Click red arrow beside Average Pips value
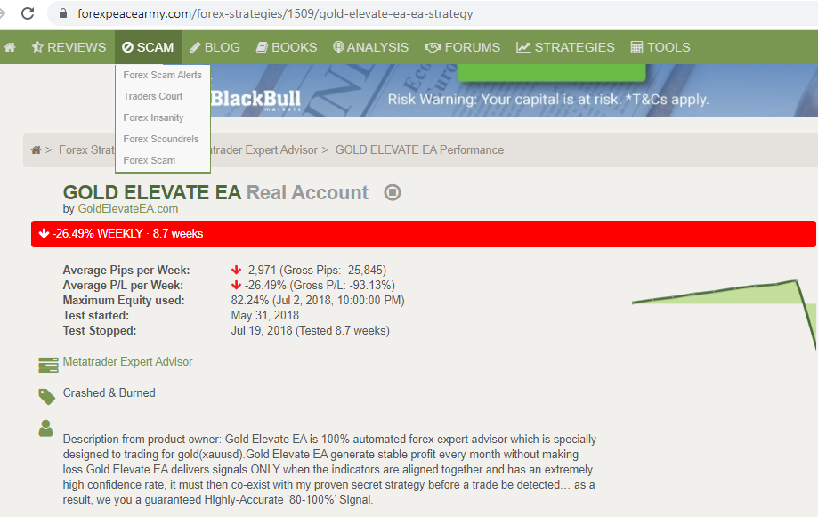 point(237,270)
